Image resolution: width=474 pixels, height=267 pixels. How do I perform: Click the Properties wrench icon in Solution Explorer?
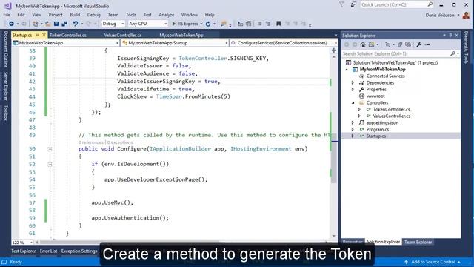419,44
